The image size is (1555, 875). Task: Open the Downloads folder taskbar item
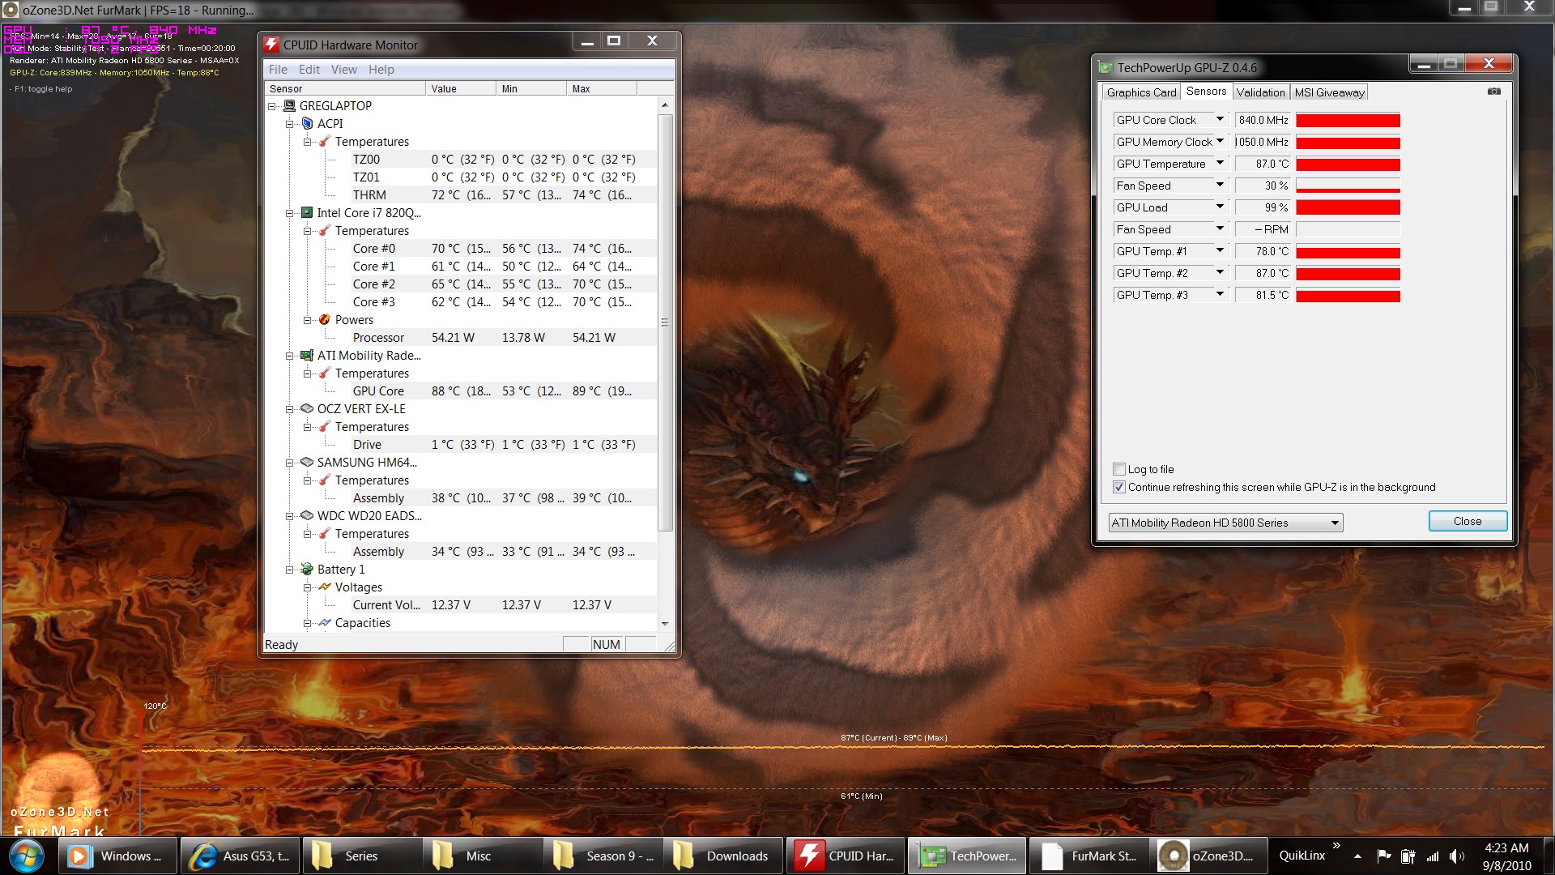(723, 856)
